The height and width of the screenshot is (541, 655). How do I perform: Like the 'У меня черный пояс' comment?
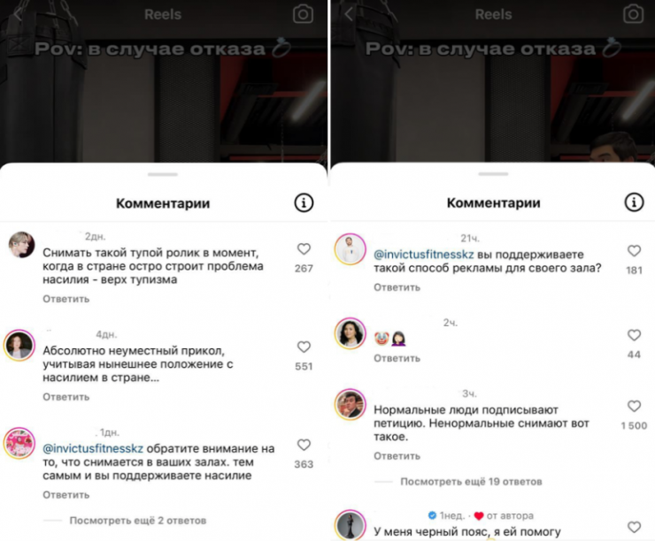click(634, 527)
